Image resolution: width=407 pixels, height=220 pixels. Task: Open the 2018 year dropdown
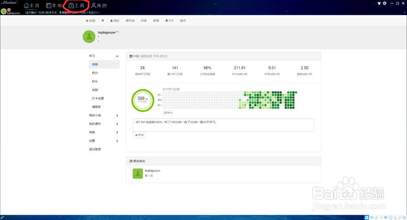tap(168, 113)
